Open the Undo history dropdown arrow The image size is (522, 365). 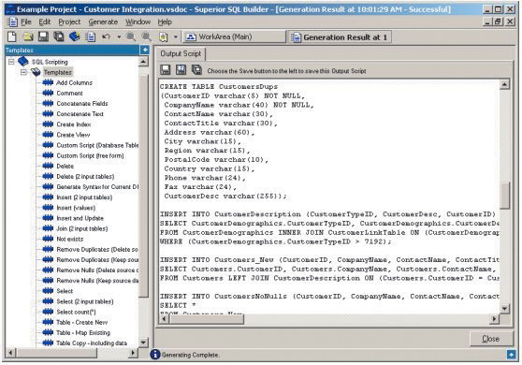119,36
